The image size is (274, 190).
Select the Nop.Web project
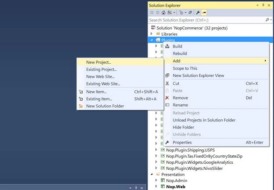tap(176, 186)
